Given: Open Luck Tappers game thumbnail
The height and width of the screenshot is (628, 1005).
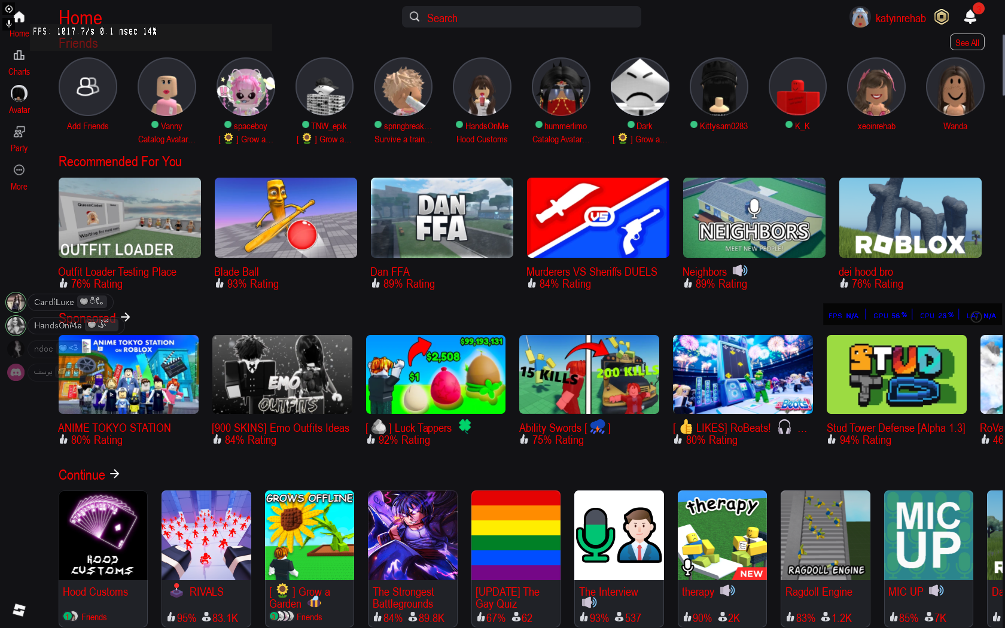Looking at the screenshot, I should pos(435,374).
